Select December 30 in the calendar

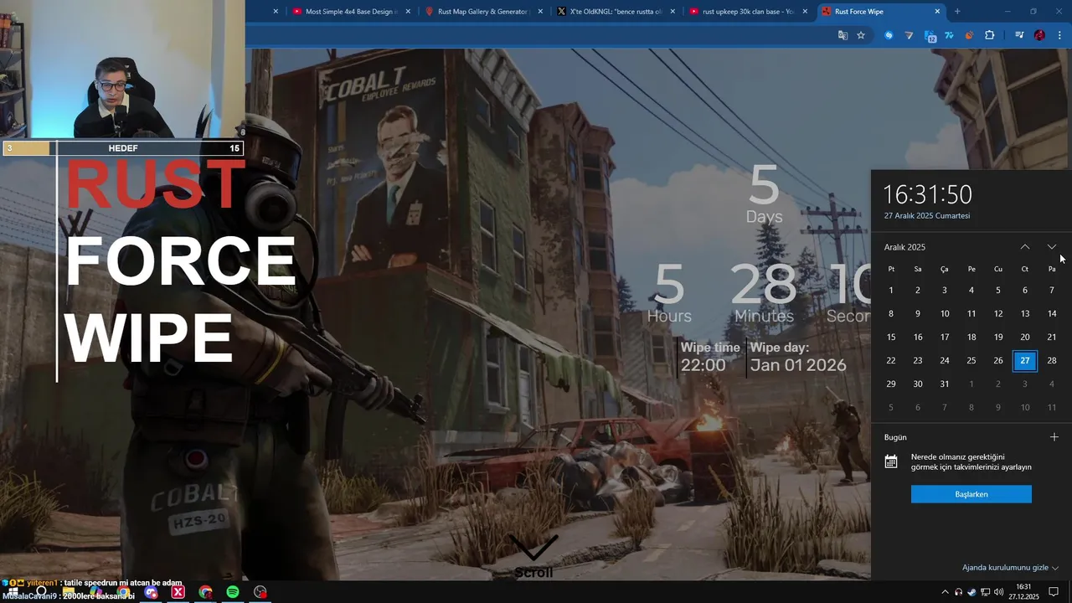point(918,384)
